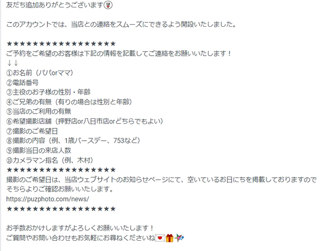Click item ④ ご兄弟の有無 line
Viewport: 321px width, 251px height.
pos(69,102)
